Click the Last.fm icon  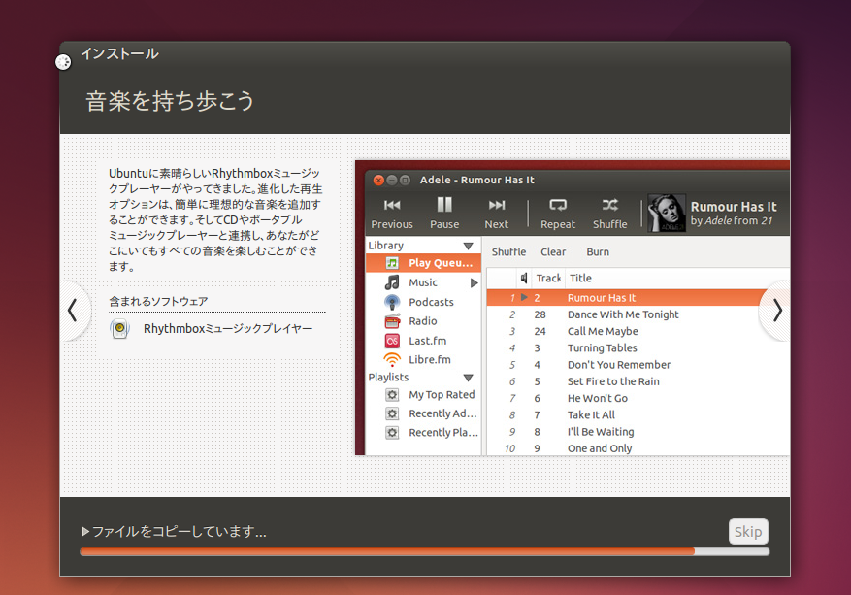click(x=392, y=341)
